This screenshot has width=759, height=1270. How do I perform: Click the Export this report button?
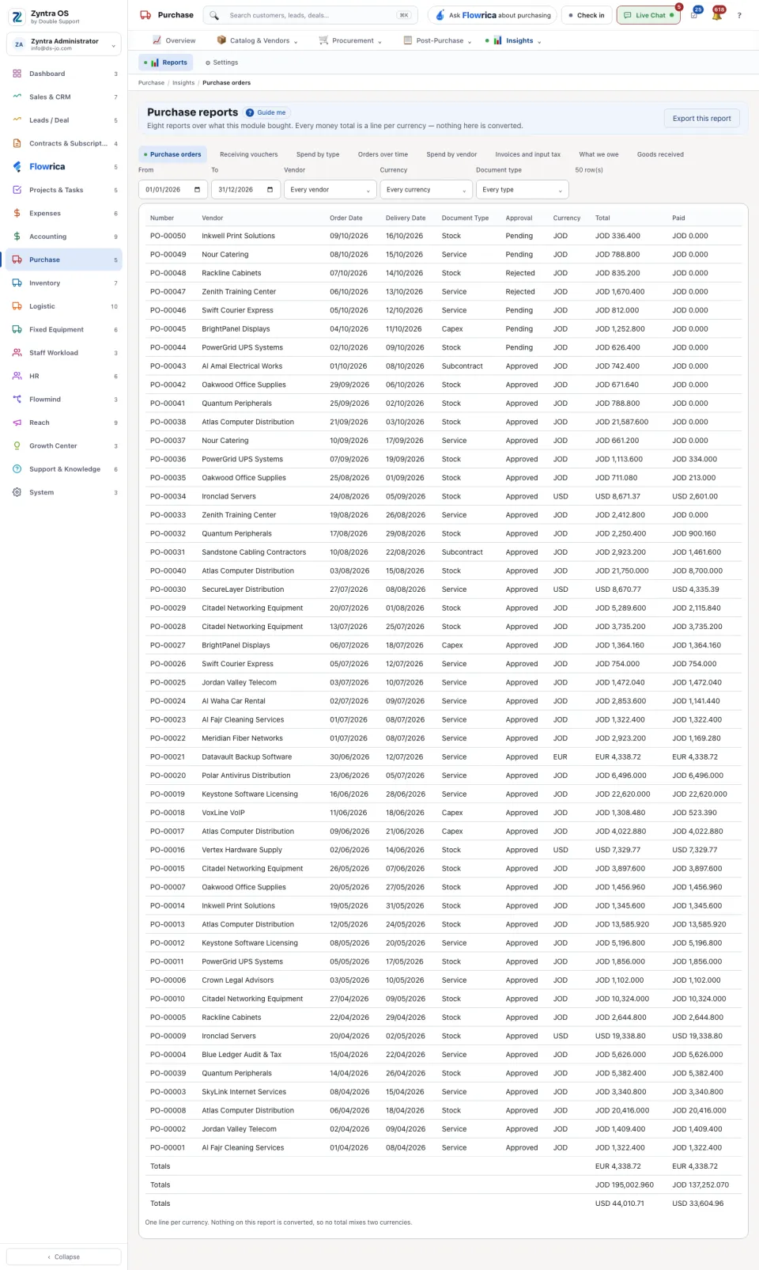click(701, 119)
